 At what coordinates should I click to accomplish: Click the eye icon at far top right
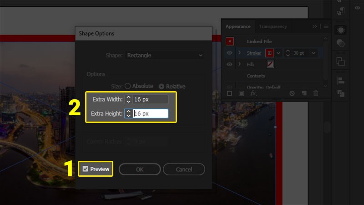pyautogui.click(x=357, y=8)
